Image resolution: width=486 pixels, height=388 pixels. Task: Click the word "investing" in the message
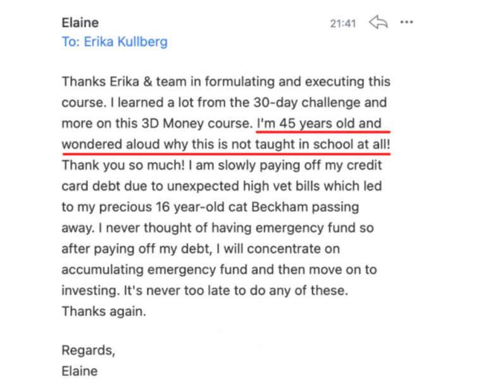tap(85, 290)
